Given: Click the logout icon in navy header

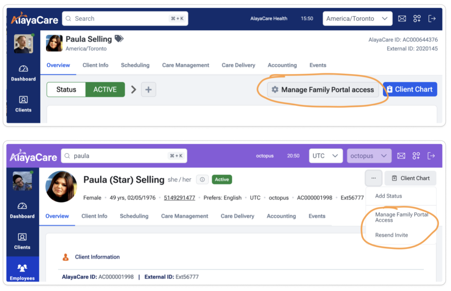Looking at the screenshot, I should click(x=432, y=19).
